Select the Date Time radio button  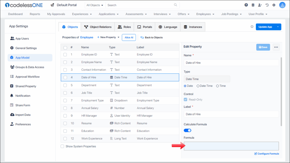click(x=198, y=86)
